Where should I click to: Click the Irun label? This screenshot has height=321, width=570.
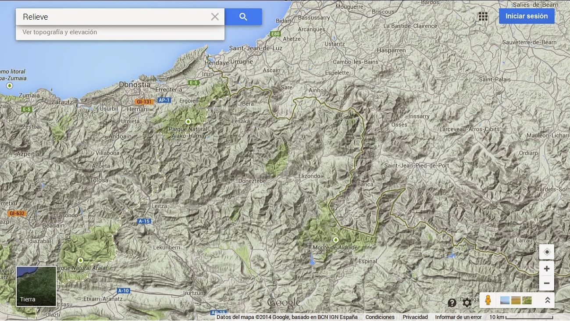pos(207,74)
